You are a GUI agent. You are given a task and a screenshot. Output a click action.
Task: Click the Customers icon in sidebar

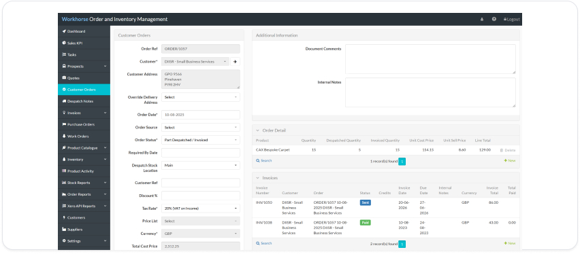pyautogui.click(x=64, y=218)
